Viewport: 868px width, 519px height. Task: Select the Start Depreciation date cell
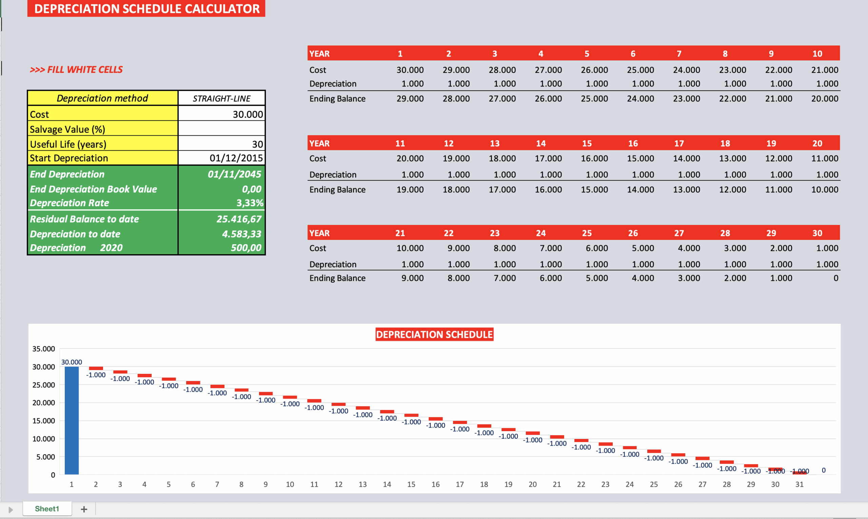[221, 158]
